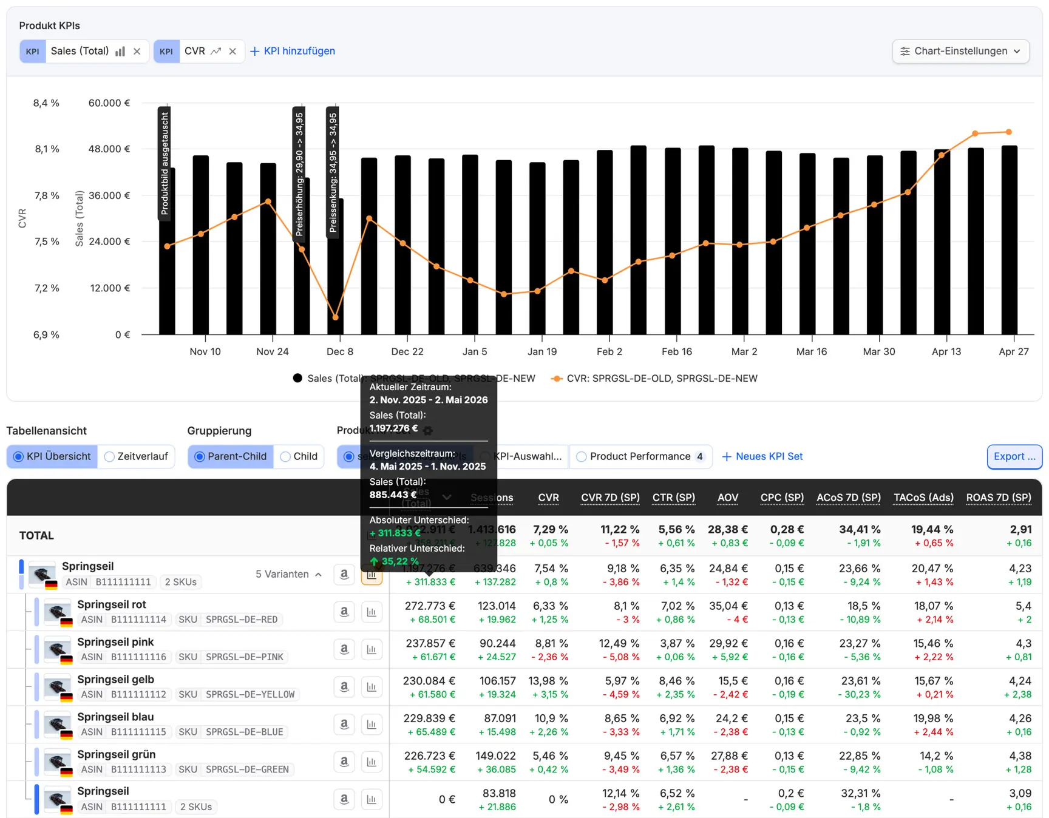1049x818 pixels.
Task: Sort by ROAS 7D (SP) column
Action: click(x=999, y=498)
